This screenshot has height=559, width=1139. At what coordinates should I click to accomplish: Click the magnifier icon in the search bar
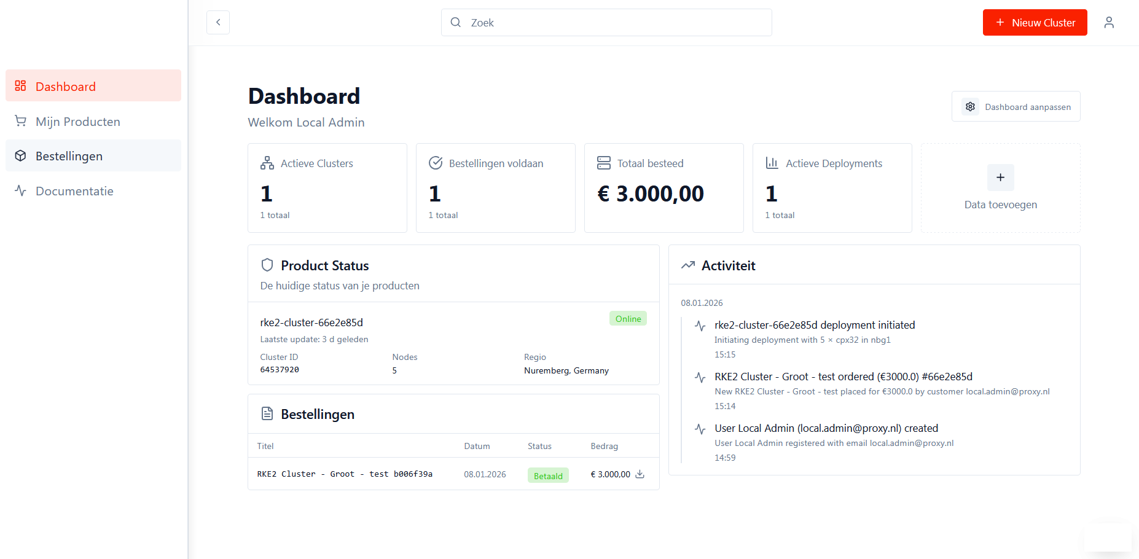click(x=455, y=22)
